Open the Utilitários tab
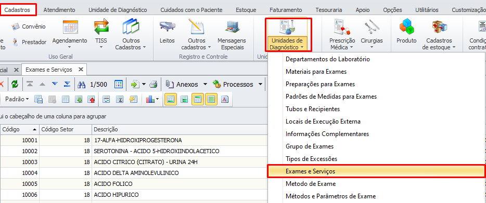Screen dimensions: 486x203 pyautogui.click(x=427, y=10)
